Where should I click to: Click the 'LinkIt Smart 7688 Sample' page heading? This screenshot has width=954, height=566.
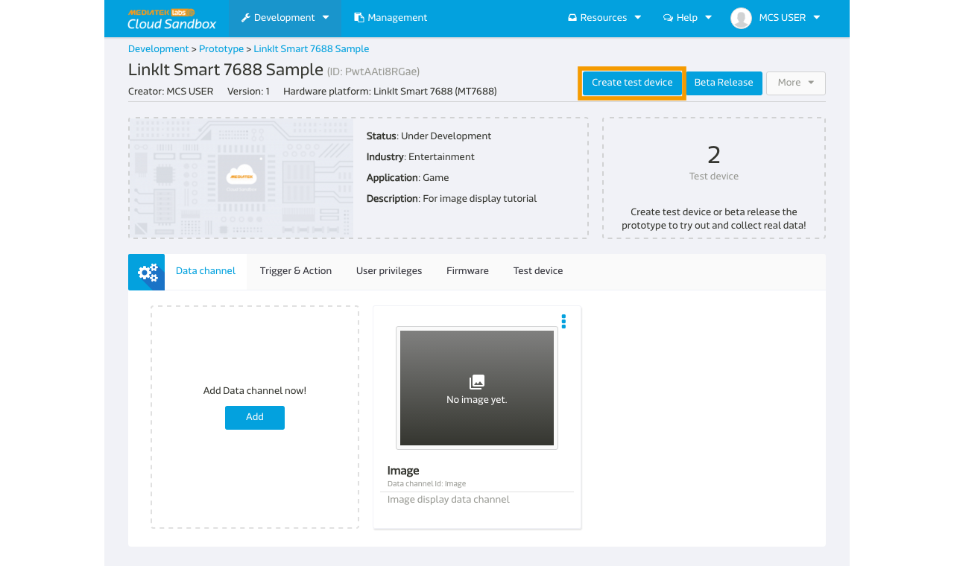pyautogui.click(x=226, y=70)
